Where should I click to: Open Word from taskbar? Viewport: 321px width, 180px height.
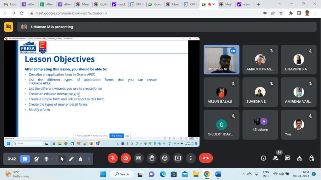218,174
